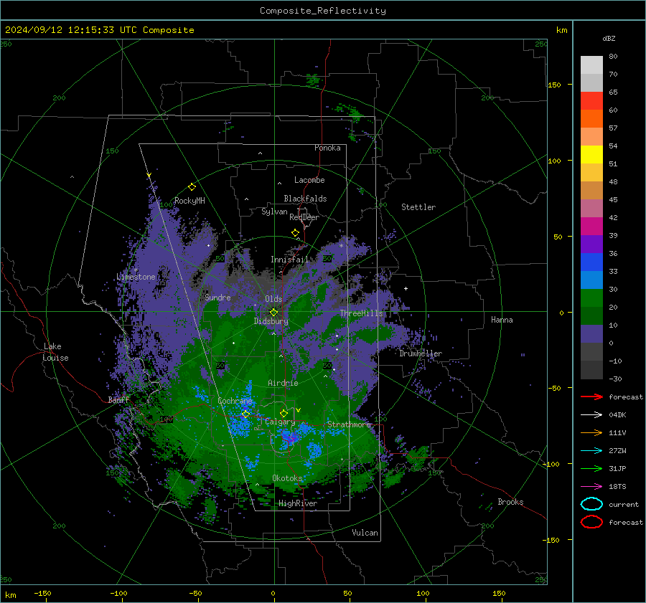Click the yellow radar-site diamond above Didsbury
This screenshot has height=603, width=646.
click(x=273, y=313)
